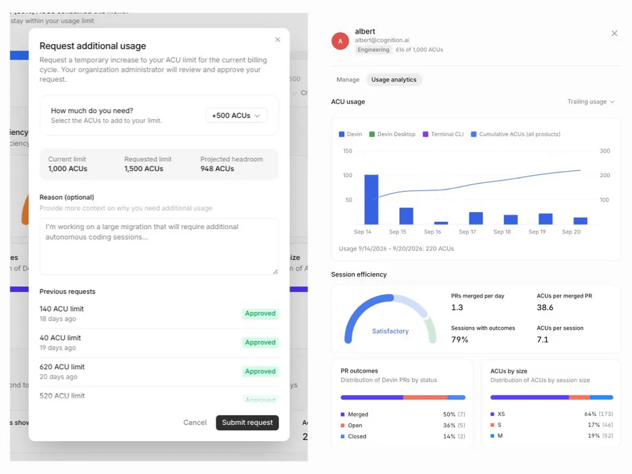Screen dimensions: 632x474
Task: Click the Satisfactory efficiency gauge
Action: tap(390, 319)
